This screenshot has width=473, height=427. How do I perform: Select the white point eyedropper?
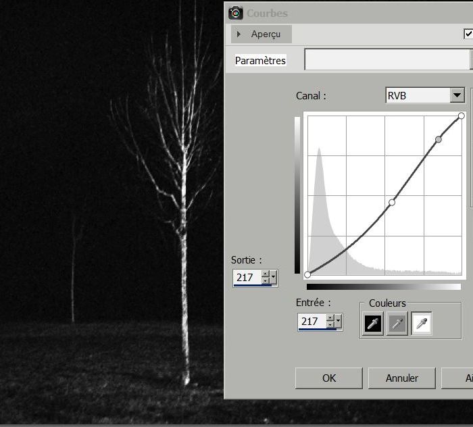point(422,324)
